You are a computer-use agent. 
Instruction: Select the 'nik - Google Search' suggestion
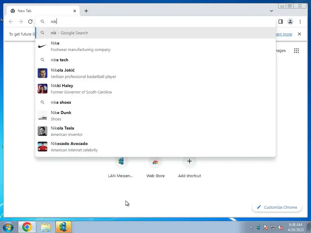[155, 33]
